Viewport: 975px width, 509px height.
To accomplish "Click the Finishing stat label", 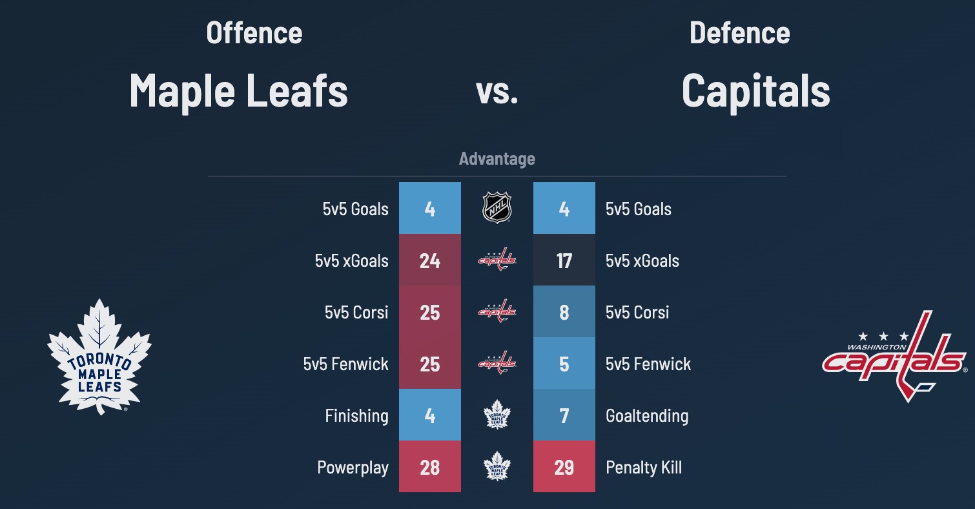I will pos(356,415).
